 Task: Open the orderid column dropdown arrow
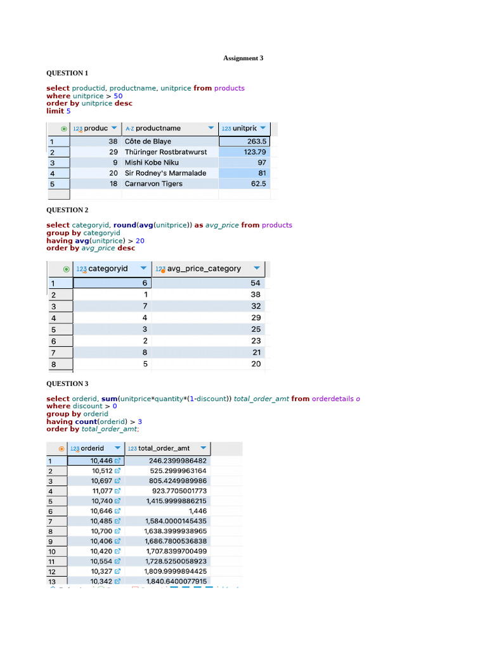(116, 448)
